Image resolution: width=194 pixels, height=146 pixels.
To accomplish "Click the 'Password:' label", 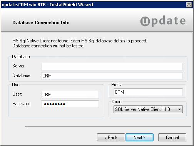I will click(22, 104).
